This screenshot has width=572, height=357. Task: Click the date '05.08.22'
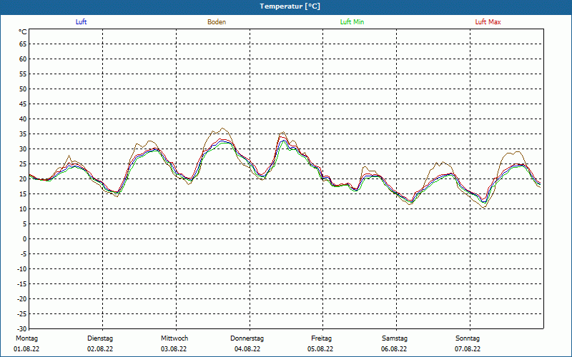pos(320,349)
